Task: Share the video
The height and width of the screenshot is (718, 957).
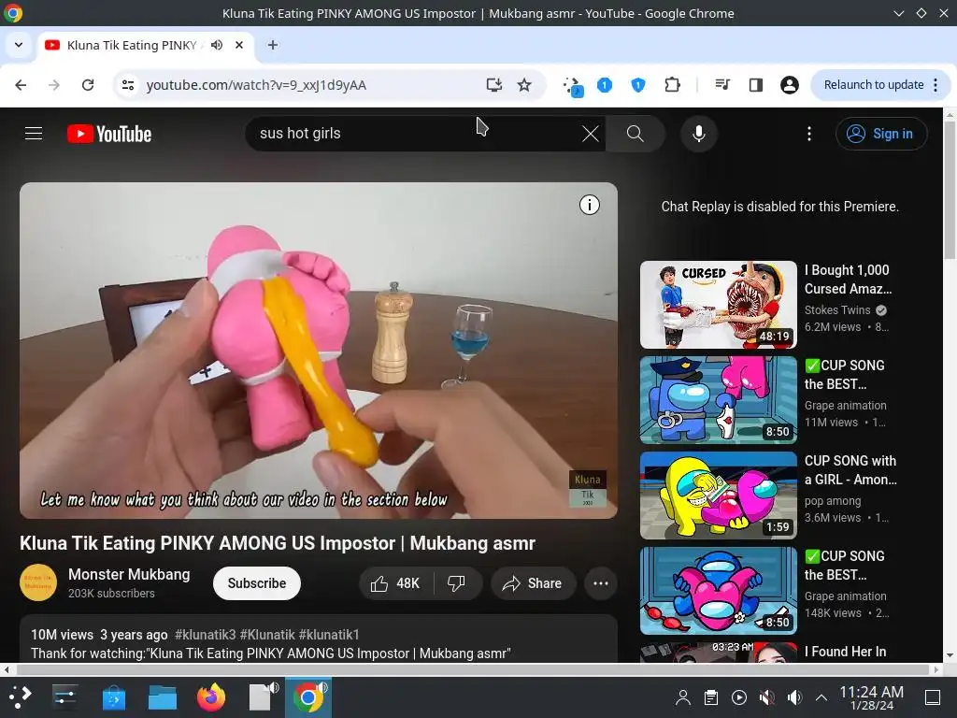Action: (533, 583)
